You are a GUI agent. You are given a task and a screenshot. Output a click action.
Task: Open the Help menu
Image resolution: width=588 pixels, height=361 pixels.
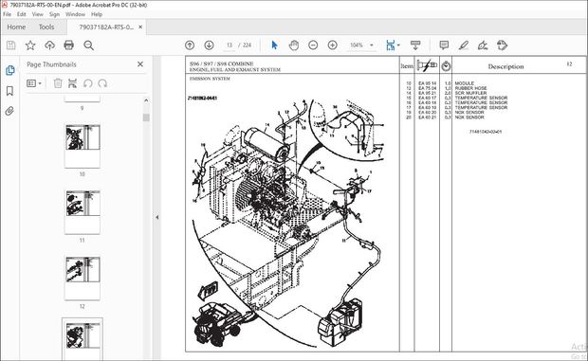tap(97, 14)
